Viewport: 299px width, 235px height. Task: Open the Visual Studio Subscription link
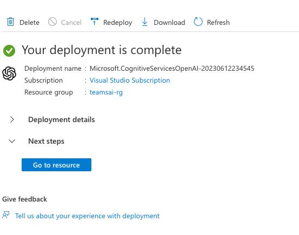coord(130,80)
